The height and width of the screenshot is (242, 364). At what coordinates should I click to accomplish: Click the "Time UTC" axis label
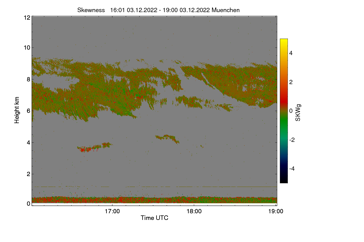click(154, 218)
